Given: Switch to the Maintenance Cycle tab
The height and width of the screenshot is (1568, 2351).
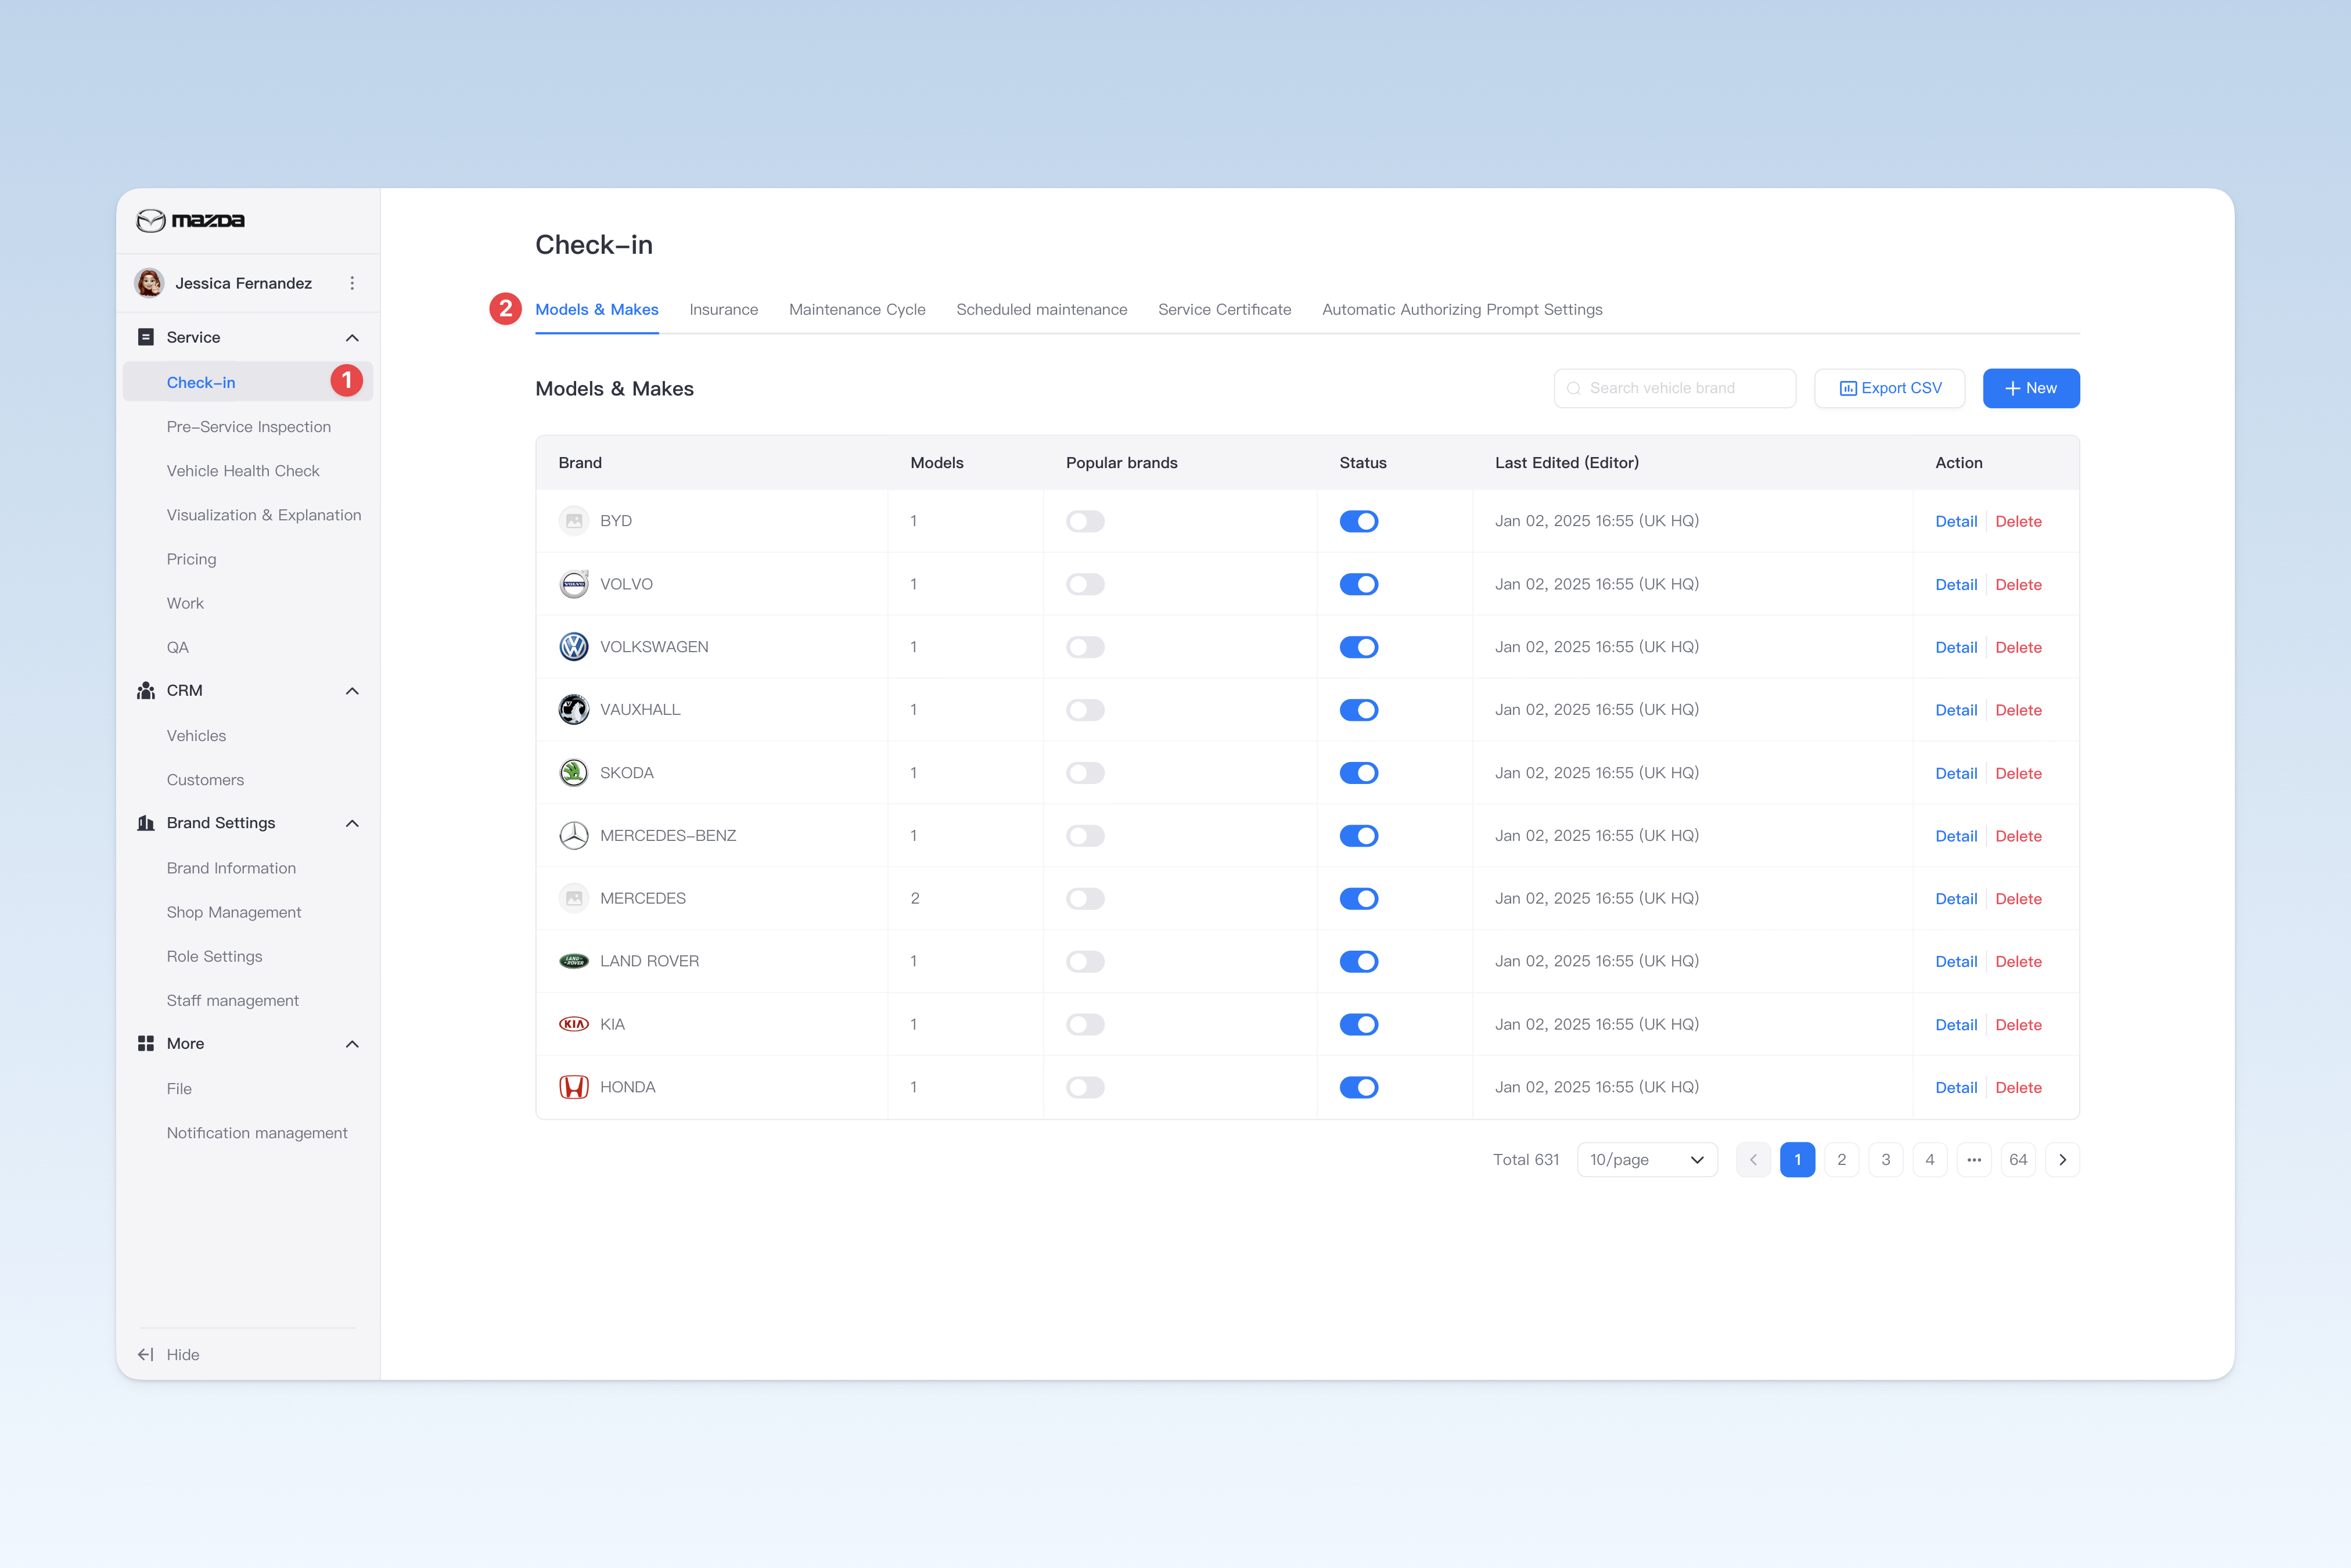Looking at the screenshot, I should [x=857, y=310].
